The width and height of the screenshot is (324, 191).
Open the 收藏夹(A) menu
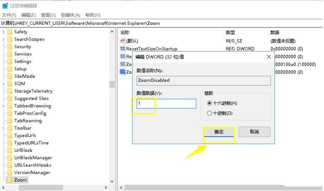pyautogui.click(x=71, y=15)
